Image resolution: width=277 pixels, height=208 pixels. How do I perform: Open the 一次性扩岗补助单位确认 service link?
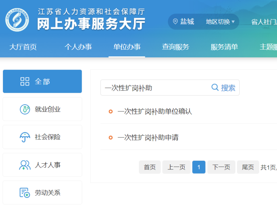(154, 111)
